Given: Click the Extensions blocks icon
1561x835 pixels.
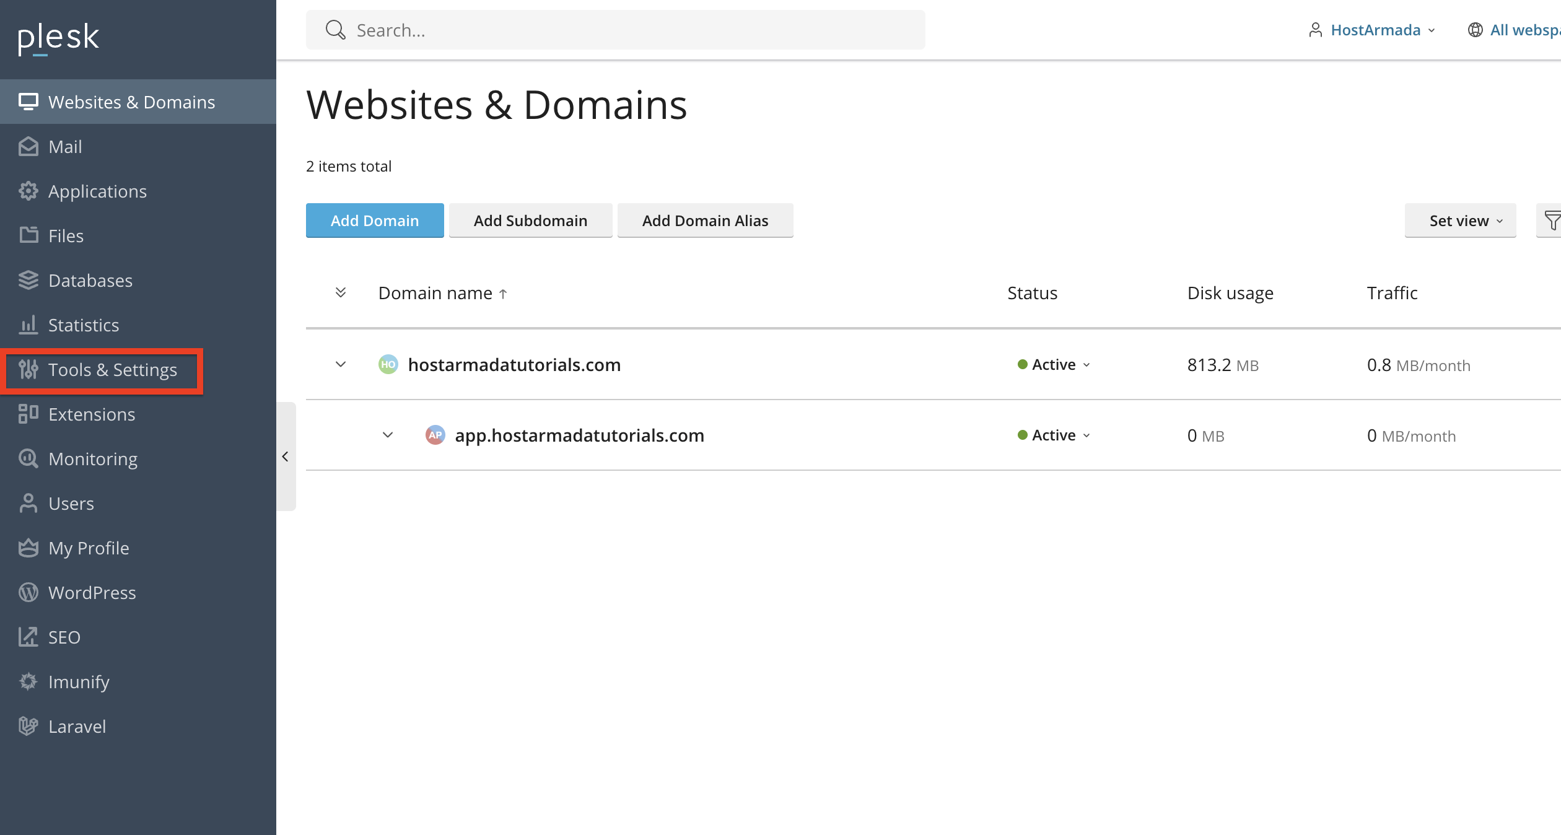Looking at the screenshot, I should [x=28, y=414].
